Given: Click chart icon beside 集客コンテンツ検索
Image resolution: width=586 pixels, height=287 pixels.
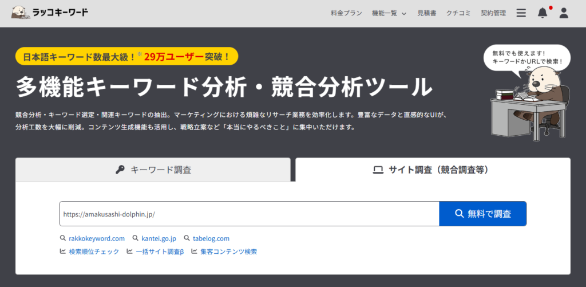Looking at the screenshot, I should tap(195, 251).
